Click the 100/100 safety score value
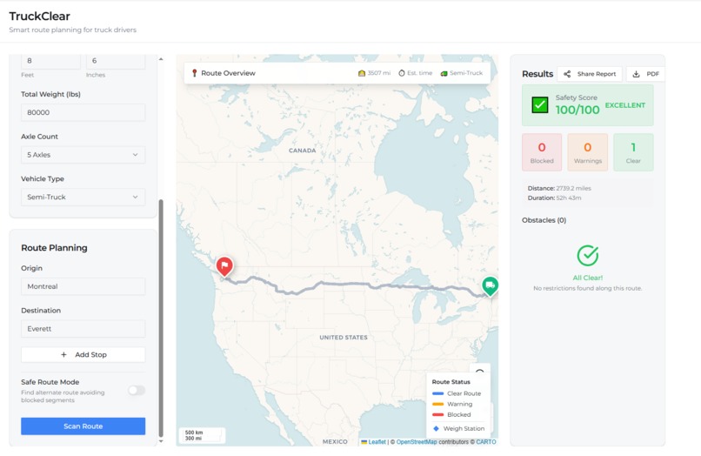The height and width of the screenshot is (456, 701). (x=577, y=110)
